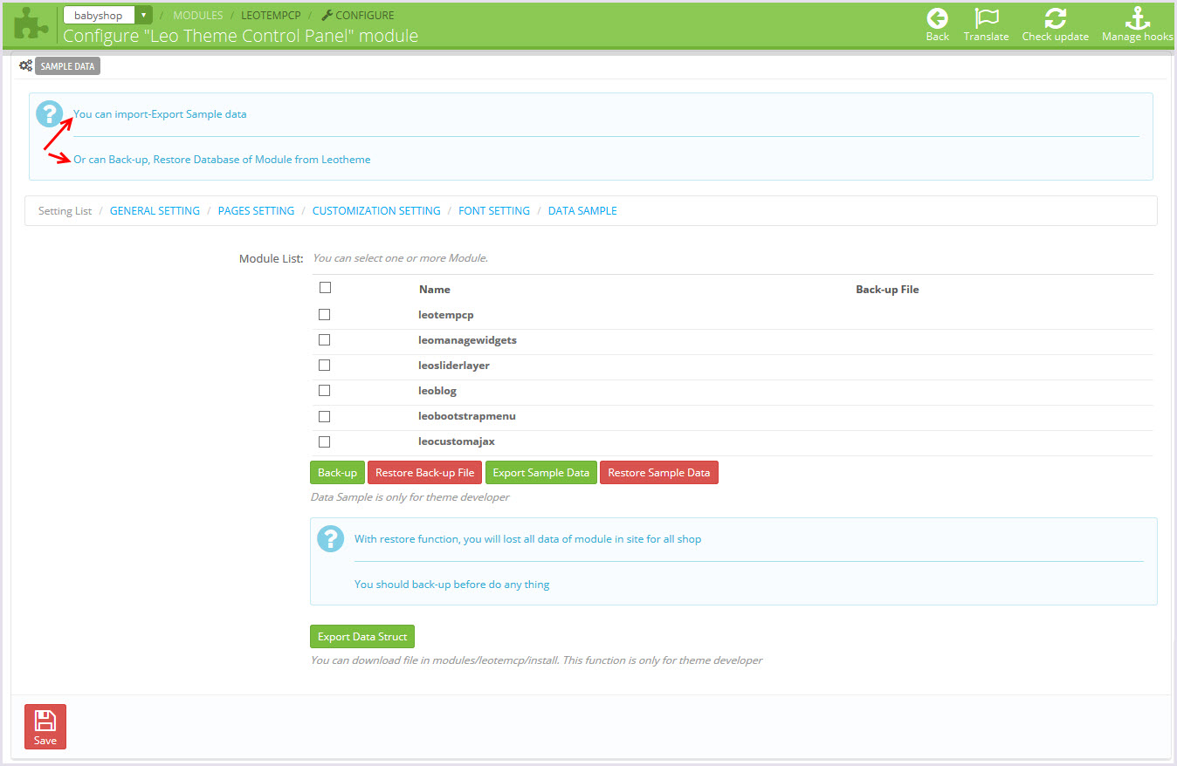Open Manage hooks anchor icon
Image resolution: width=1177 pixels, height=766 pixels.
1137,18
